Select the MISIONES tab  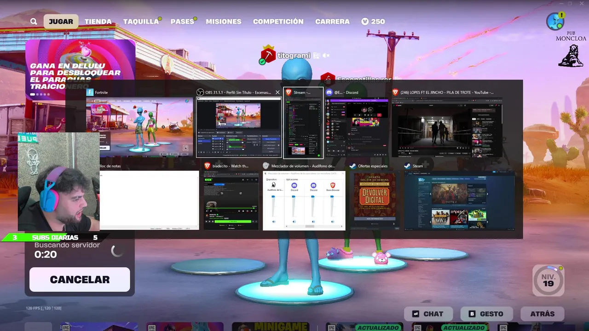pyautogui.click(x=224, y=22)
